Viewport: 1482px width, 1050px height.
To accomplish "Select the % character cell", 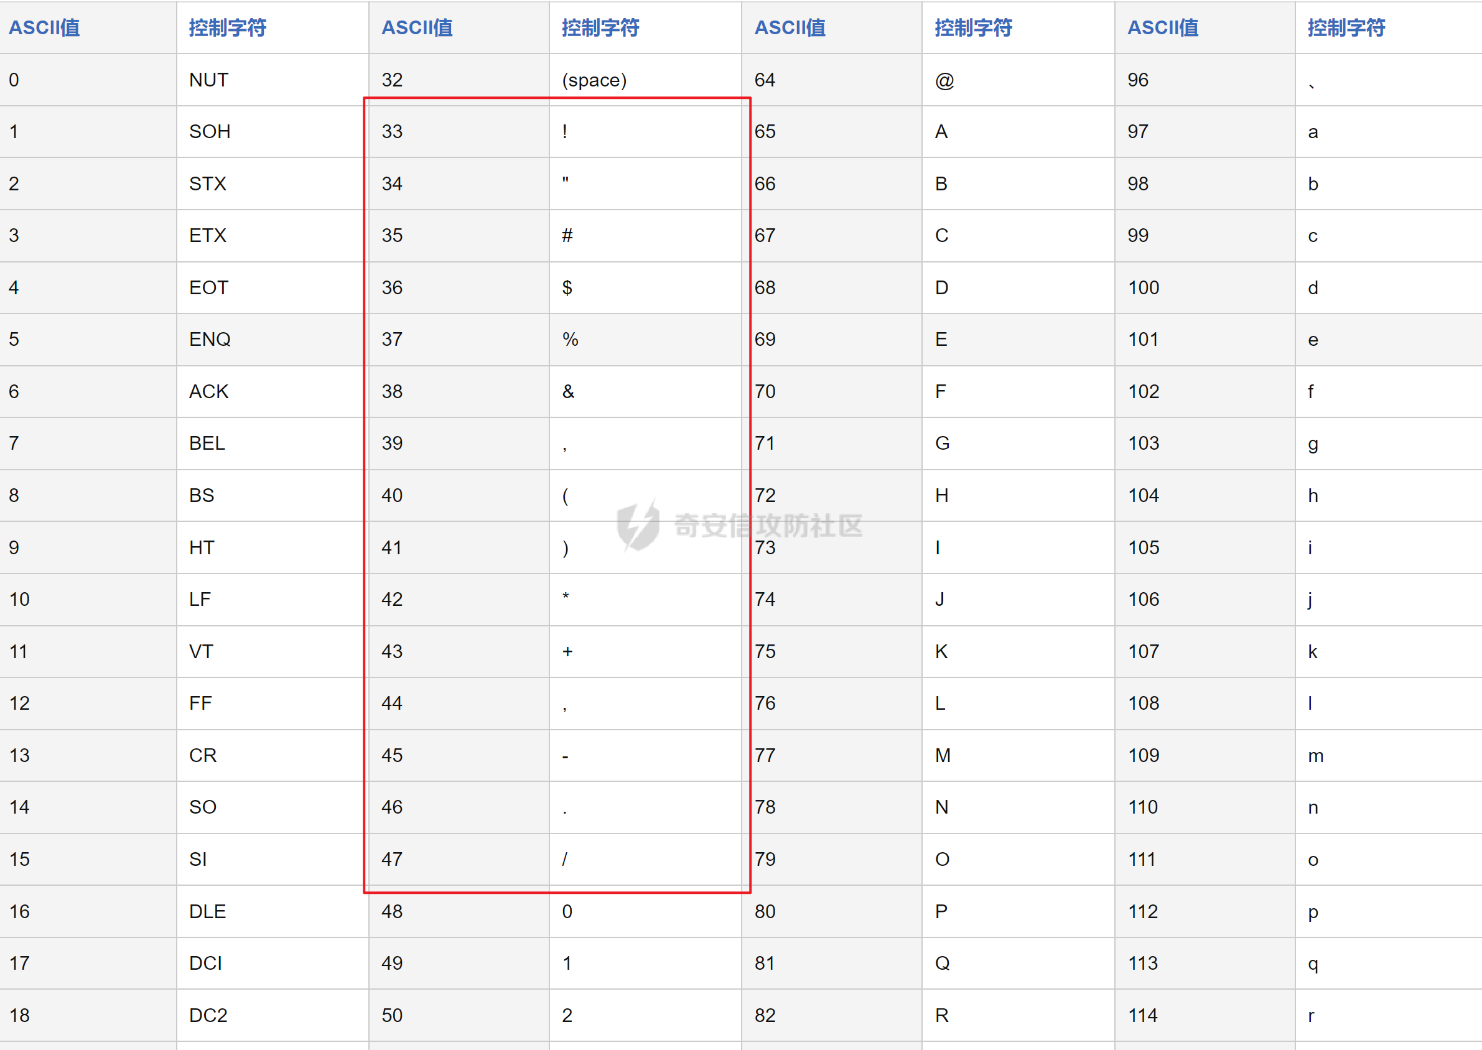I will click(x=570, y=340).
